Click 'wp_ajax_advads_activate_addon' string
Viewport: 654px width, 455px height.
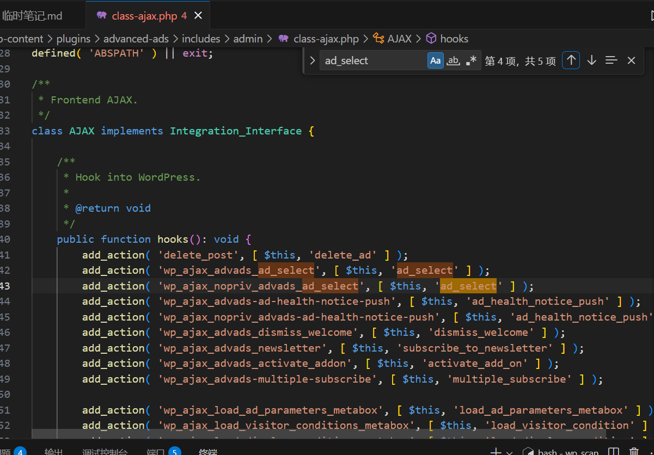coord(255,364)
